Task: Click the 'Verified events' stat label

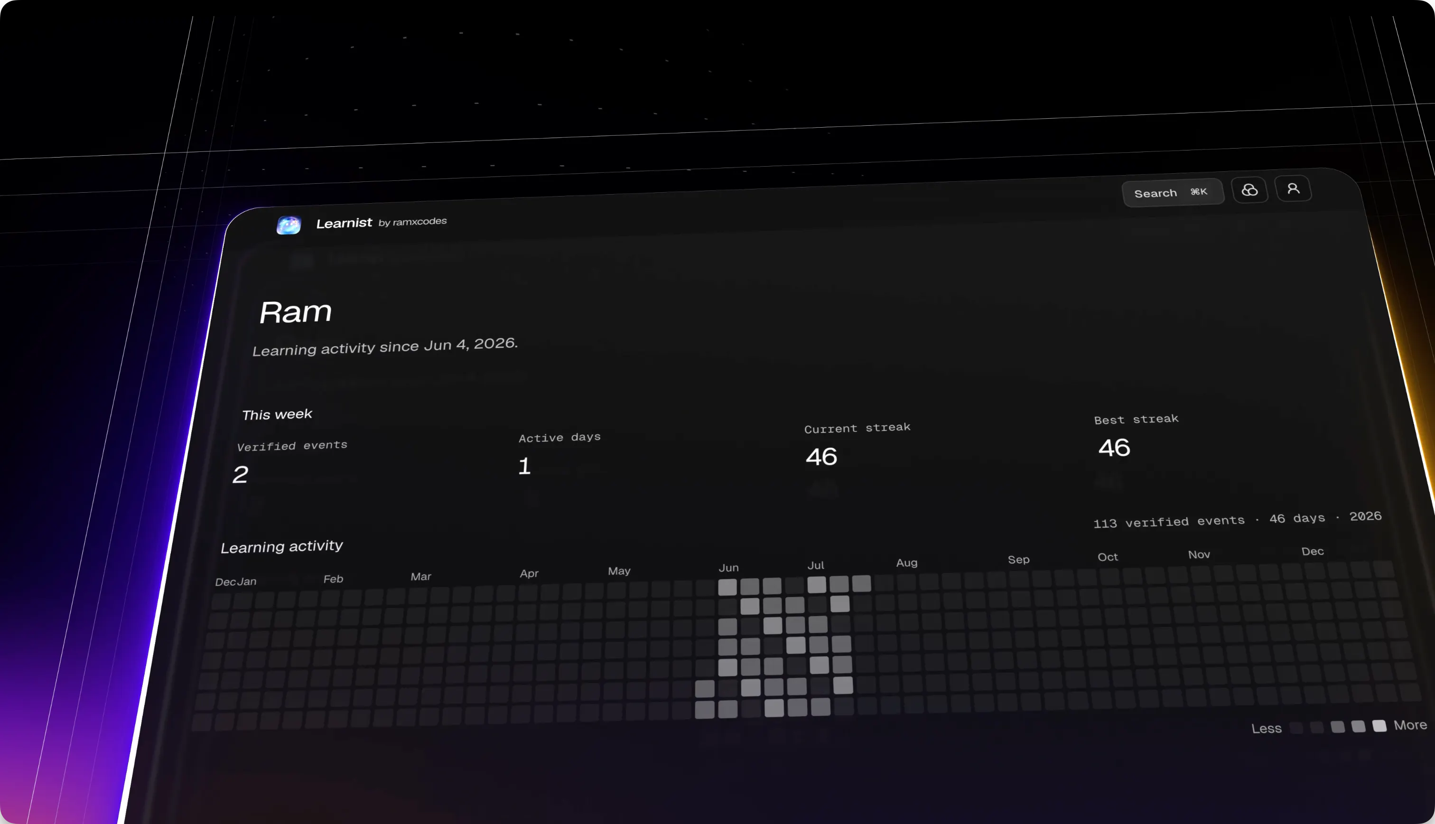Action: pos(292,446)
